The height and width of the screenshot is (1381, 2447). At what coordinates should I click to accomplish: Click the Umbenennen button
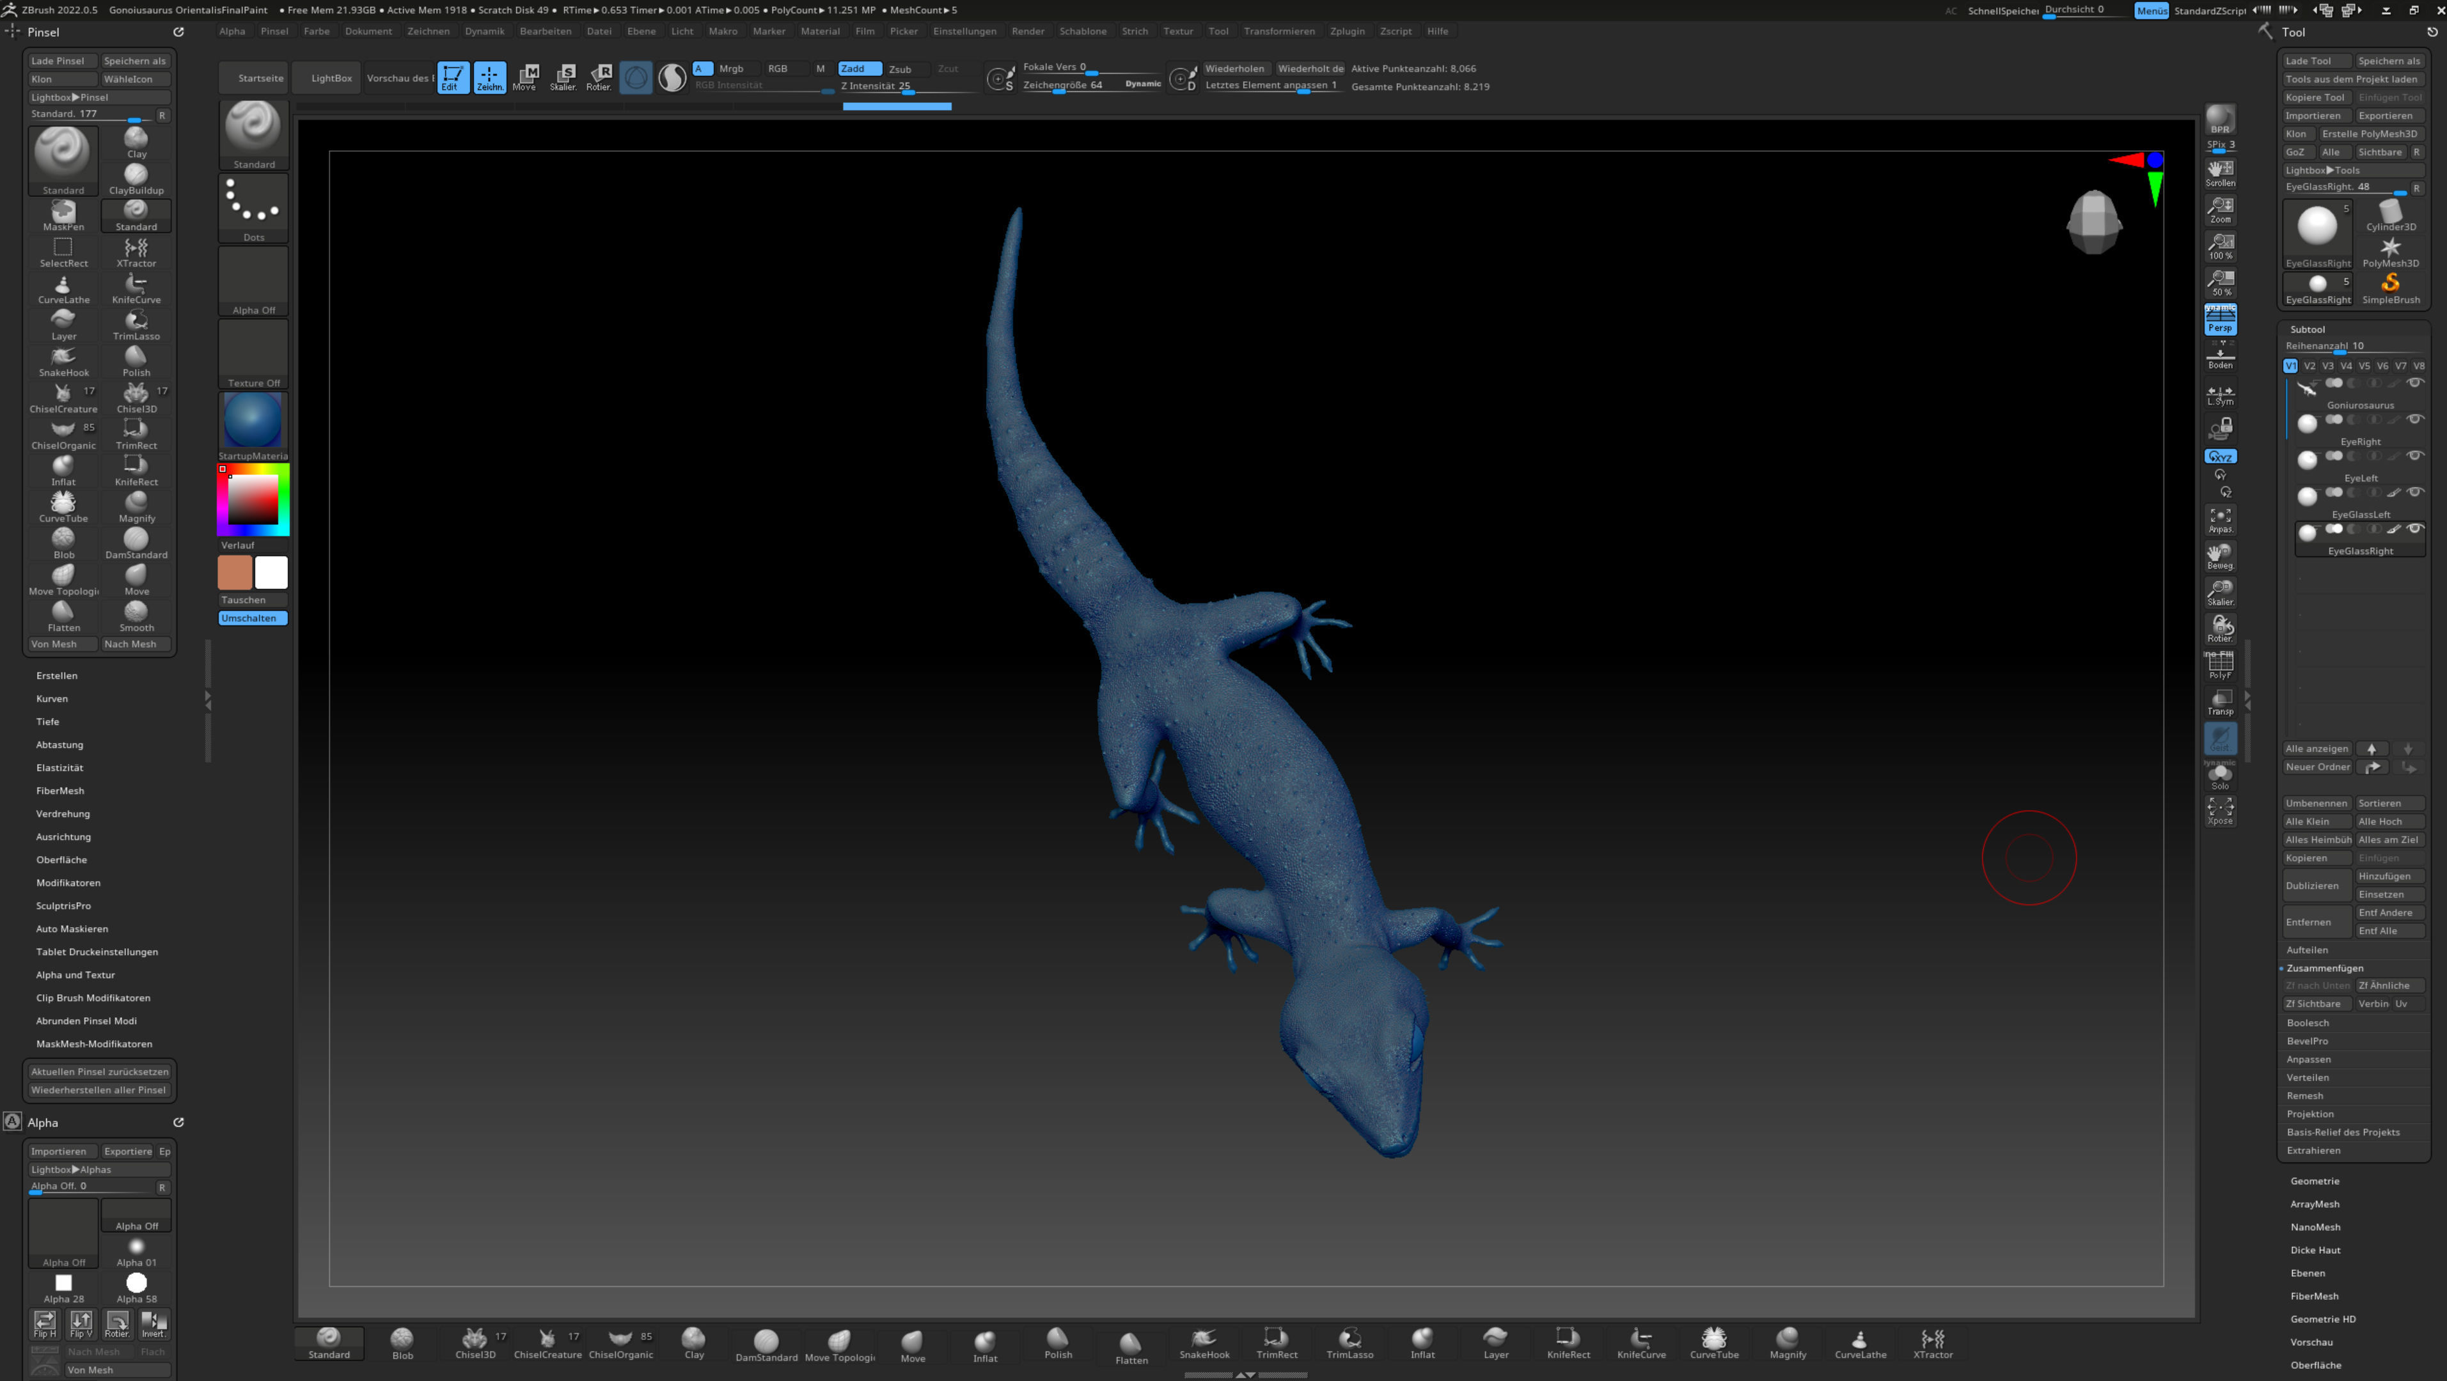click(x=2316, y=804)
